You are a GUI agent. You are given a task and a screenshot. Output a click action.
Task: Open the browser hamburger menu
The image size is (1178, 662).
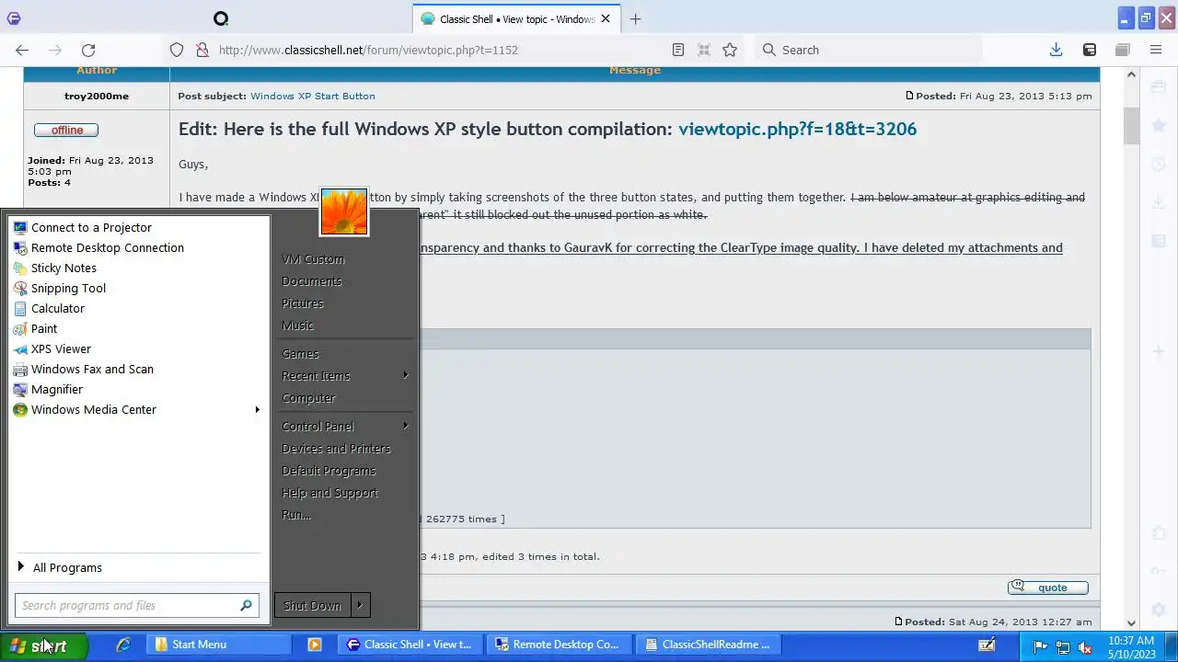(1156, 50)
